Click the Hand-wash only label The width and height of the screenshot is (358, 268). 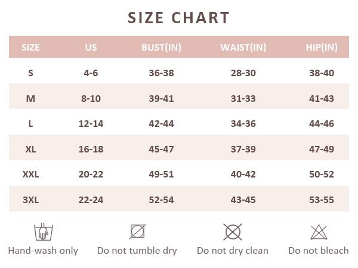point(43,250)
